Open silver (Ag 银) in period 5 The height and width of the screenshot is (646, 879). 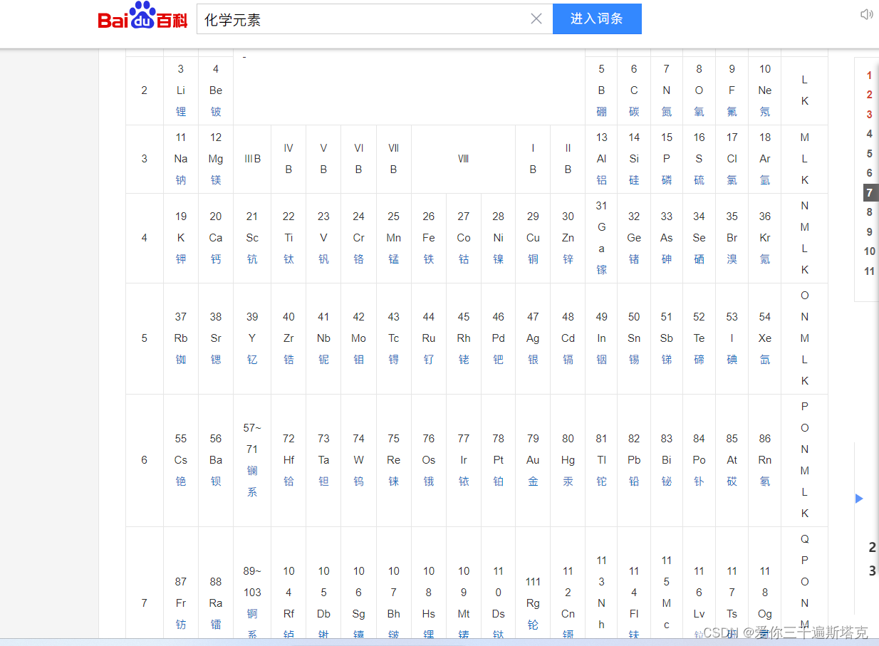point(533,338)
